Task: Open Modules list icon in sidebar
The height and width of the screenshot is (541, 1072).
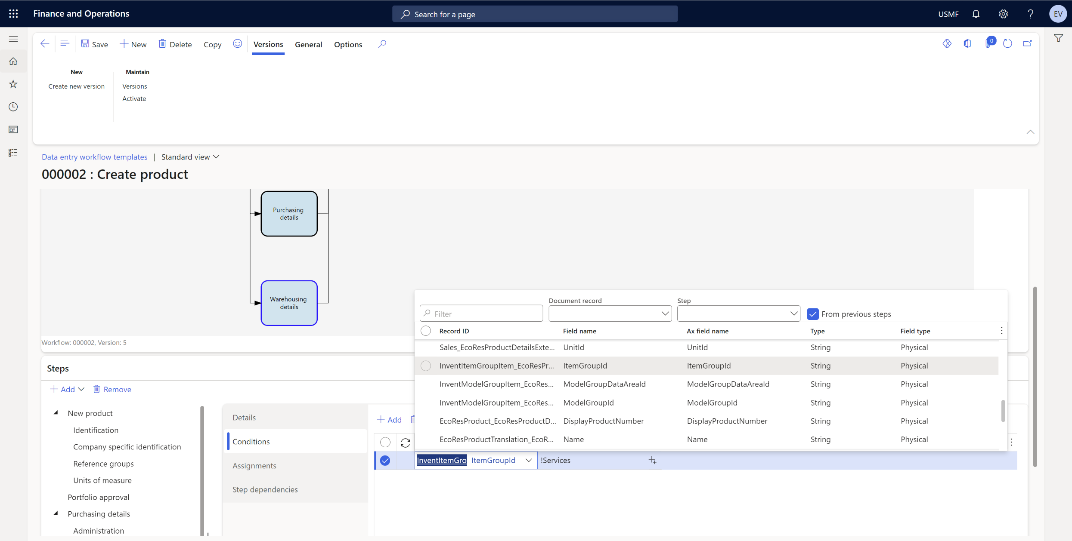Action: (13, 152)
